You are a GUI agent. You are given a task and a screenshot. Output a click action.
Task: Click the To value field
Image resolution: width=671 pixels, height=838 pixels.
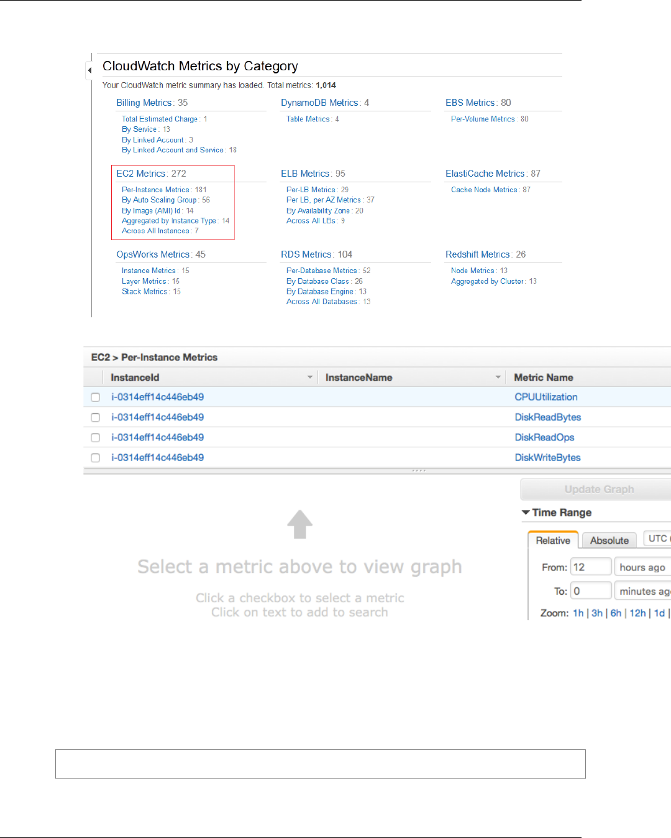click(591, 591)
